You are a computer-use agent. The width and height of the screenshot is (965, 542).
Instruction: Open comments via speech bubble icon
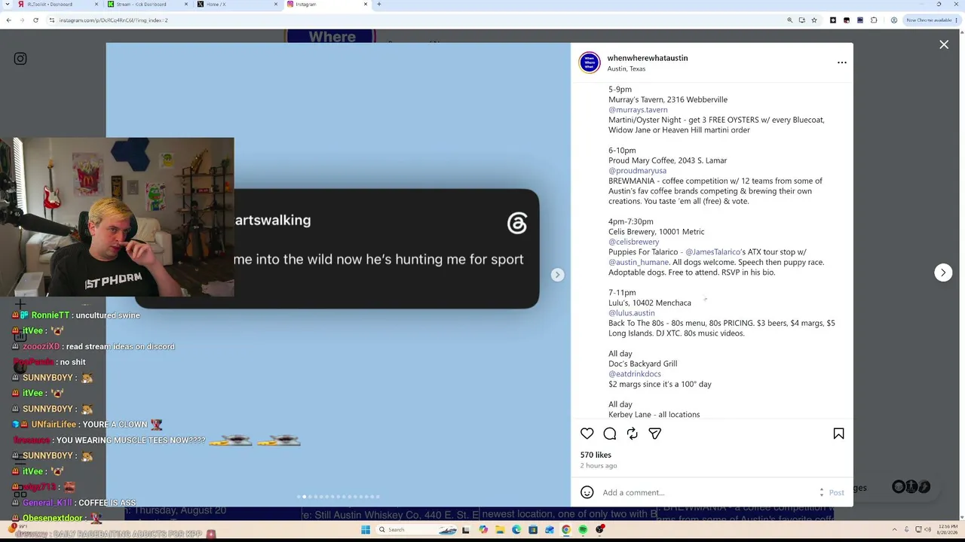pos(610,434)
